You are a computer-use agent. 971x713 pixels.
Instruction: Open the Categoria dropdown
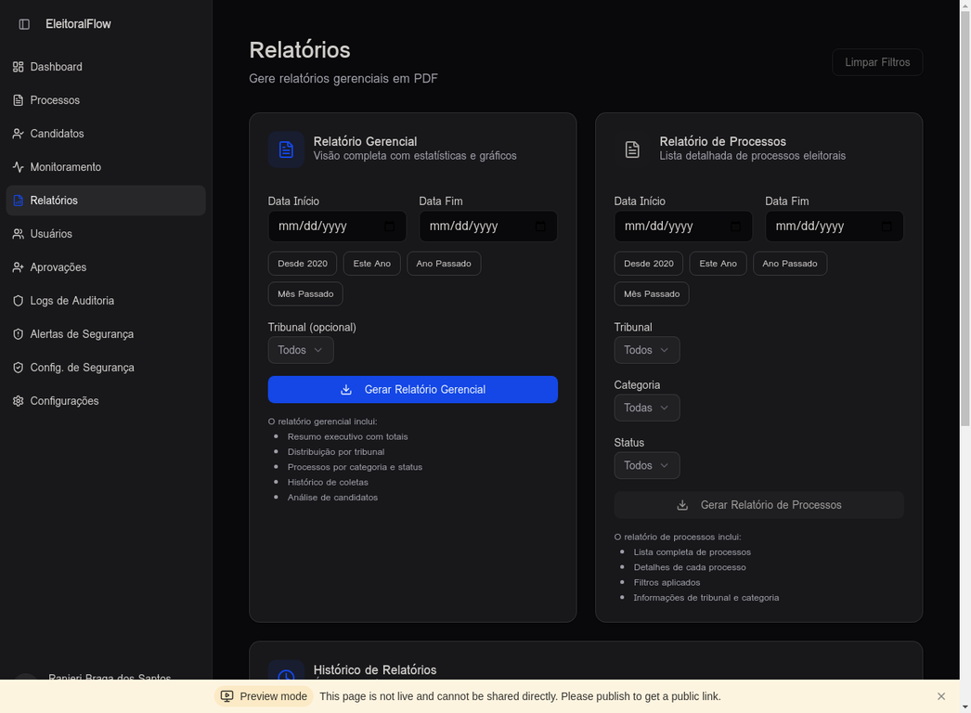(x=646, y=408)
